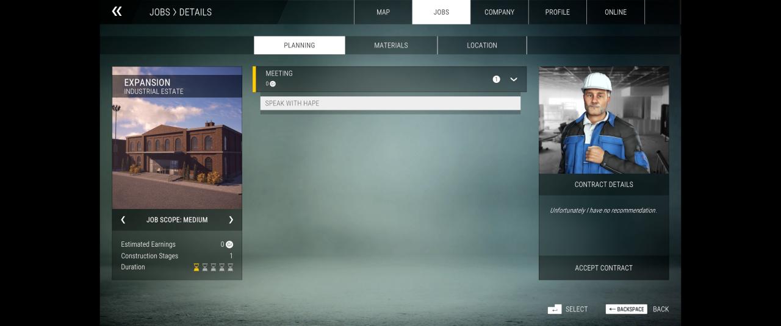Click the Meeting stage count badge
The height and width of the screenshot is (326, 781).
pyautogui.click(x=496, y=79)
